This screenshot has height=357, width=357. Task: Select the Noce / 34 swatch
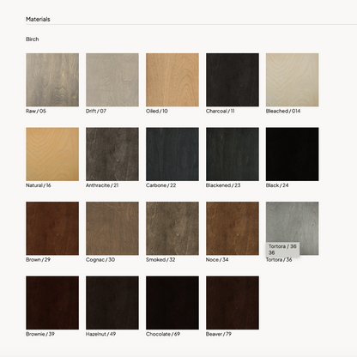click(233, 228)
